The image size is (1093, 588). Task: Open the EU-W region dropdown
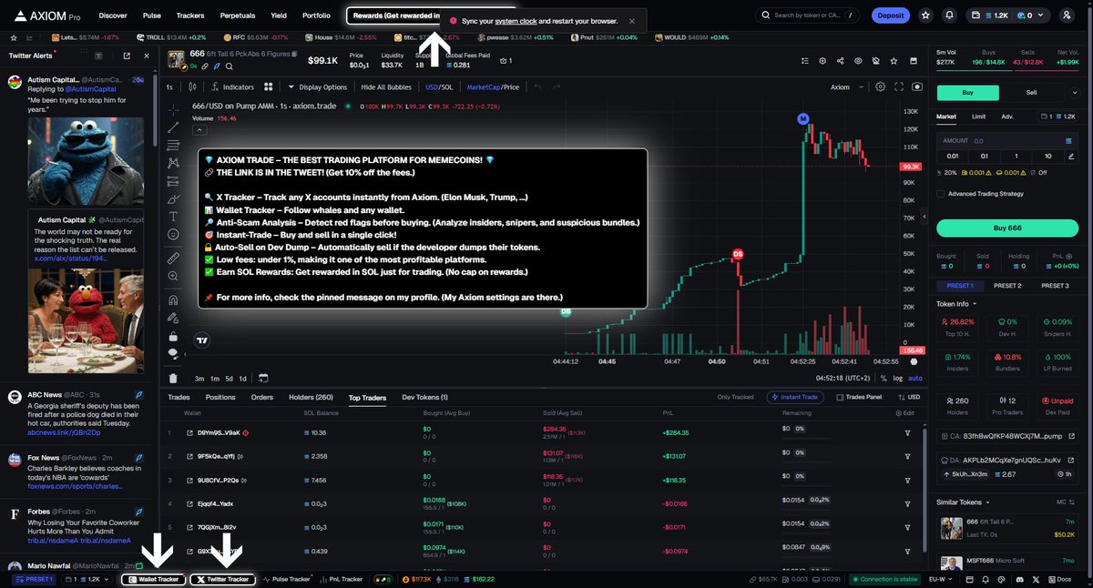(x=940, y=579)
